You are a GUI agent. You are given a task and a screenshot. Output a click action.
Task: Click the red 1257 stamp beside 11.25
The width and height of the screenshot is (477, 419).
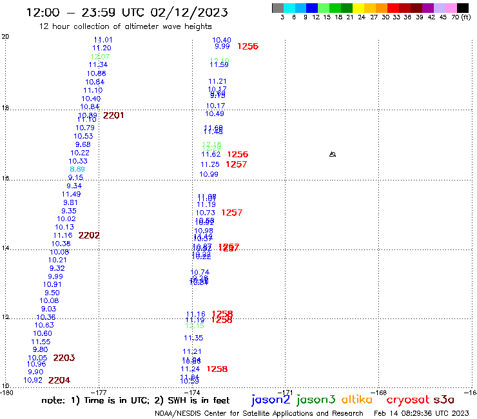[x=236, y=164]
